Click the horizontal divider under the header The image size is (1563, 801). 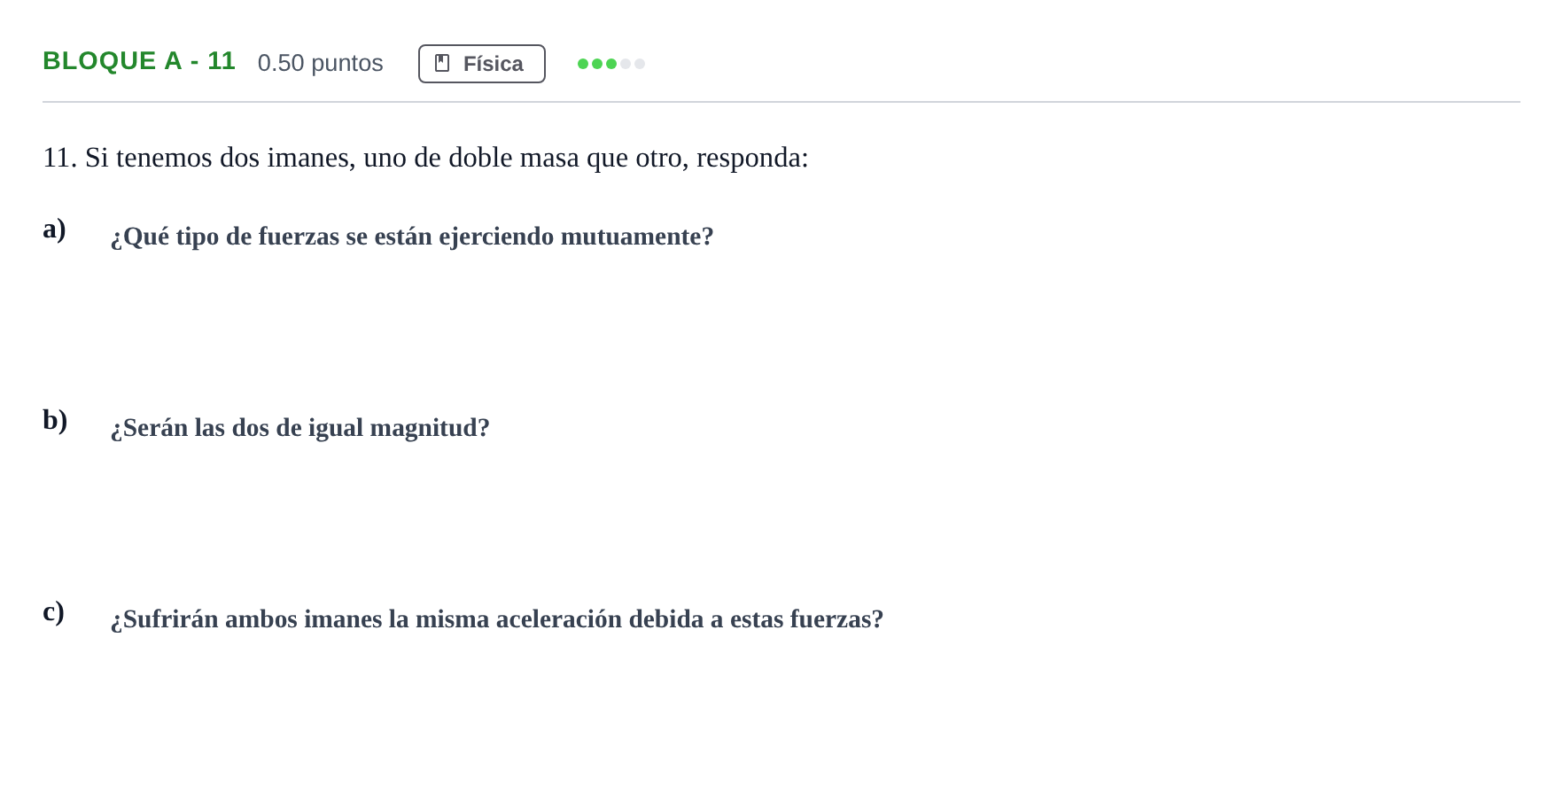pos(781,102)
